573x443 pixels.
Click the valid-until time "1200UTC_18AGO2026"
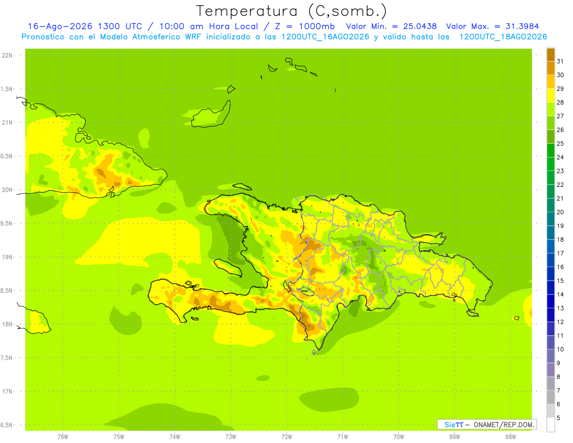click(503, 37)
